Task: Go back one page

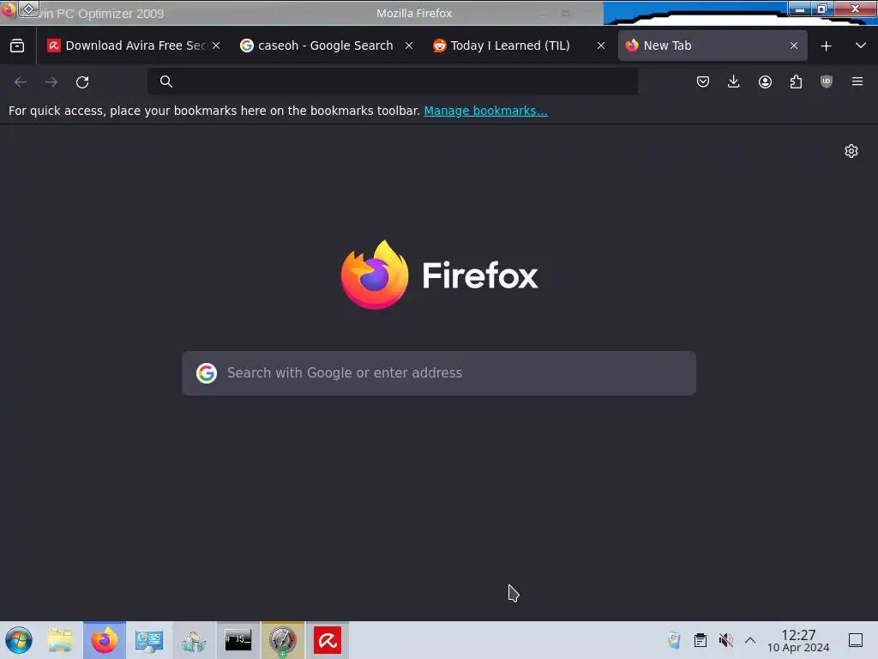Action: pos(21,82)
